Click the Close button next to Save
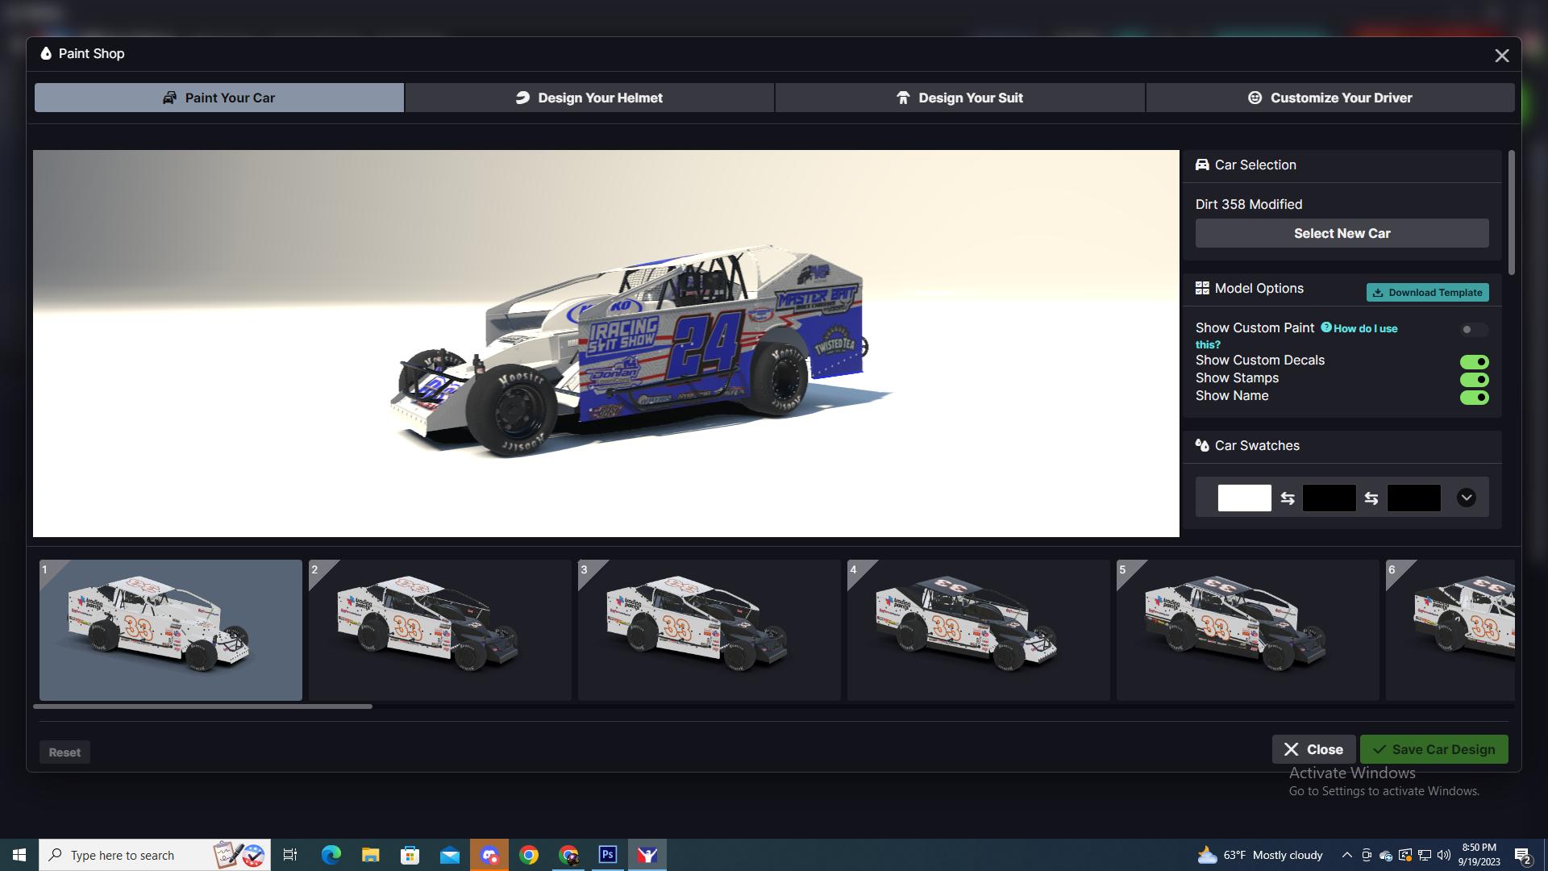1548x871 pixels. point(1313,749)
